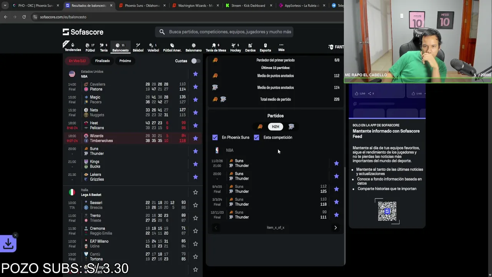The width and height of the screenshot is (492, 277).
Task: Open the Béisbol sport tab
Action: [138, 47]
